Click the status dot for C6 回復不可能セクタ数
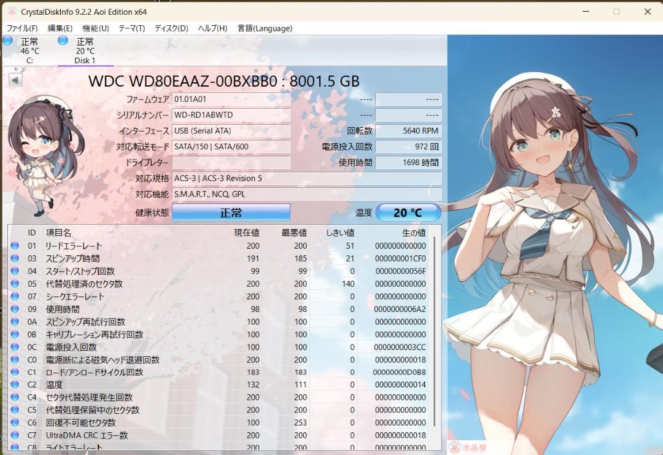Screen dimensions: 663x455 (15, 422)
